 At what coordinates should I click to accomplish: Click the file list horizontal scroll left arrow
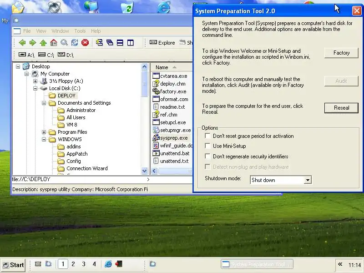[x=154, y=171]
